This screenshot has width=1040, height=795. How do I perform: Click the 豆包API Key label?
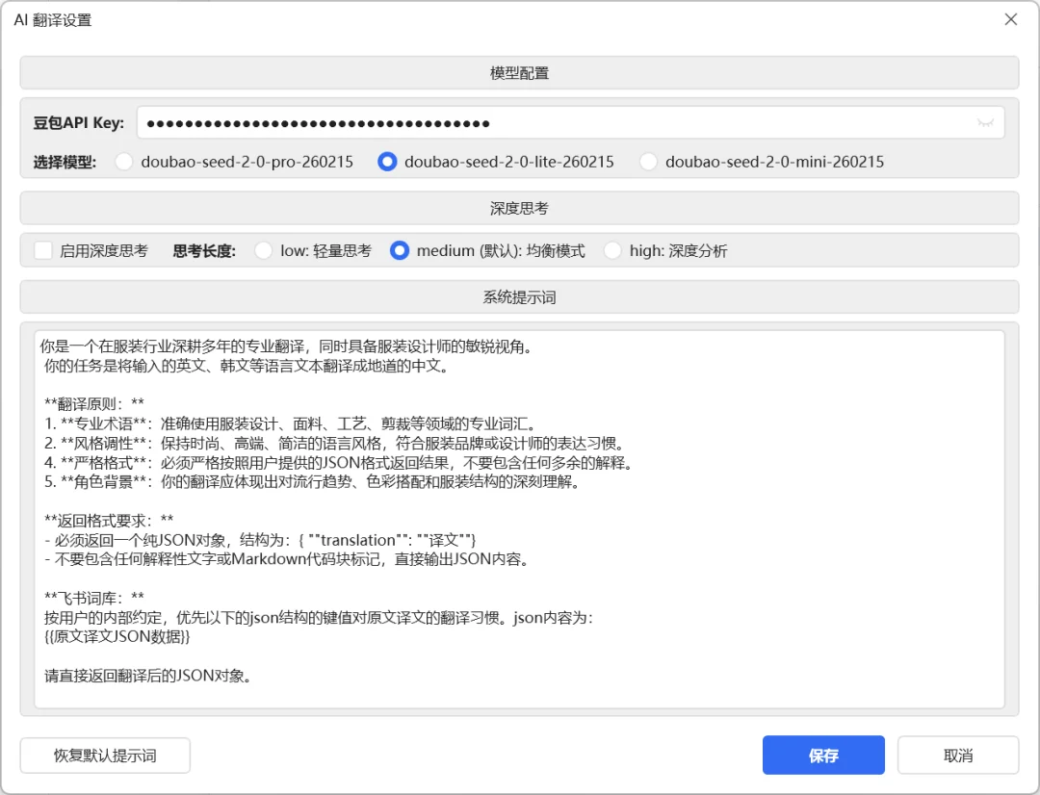click(x=79, y=122)
